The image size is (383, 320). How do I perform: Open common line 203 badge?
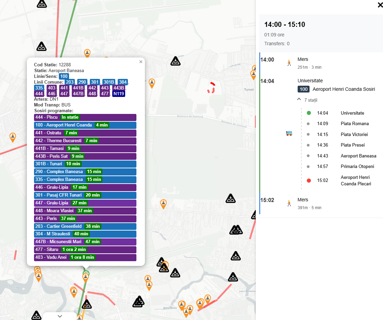click(70, 82)
